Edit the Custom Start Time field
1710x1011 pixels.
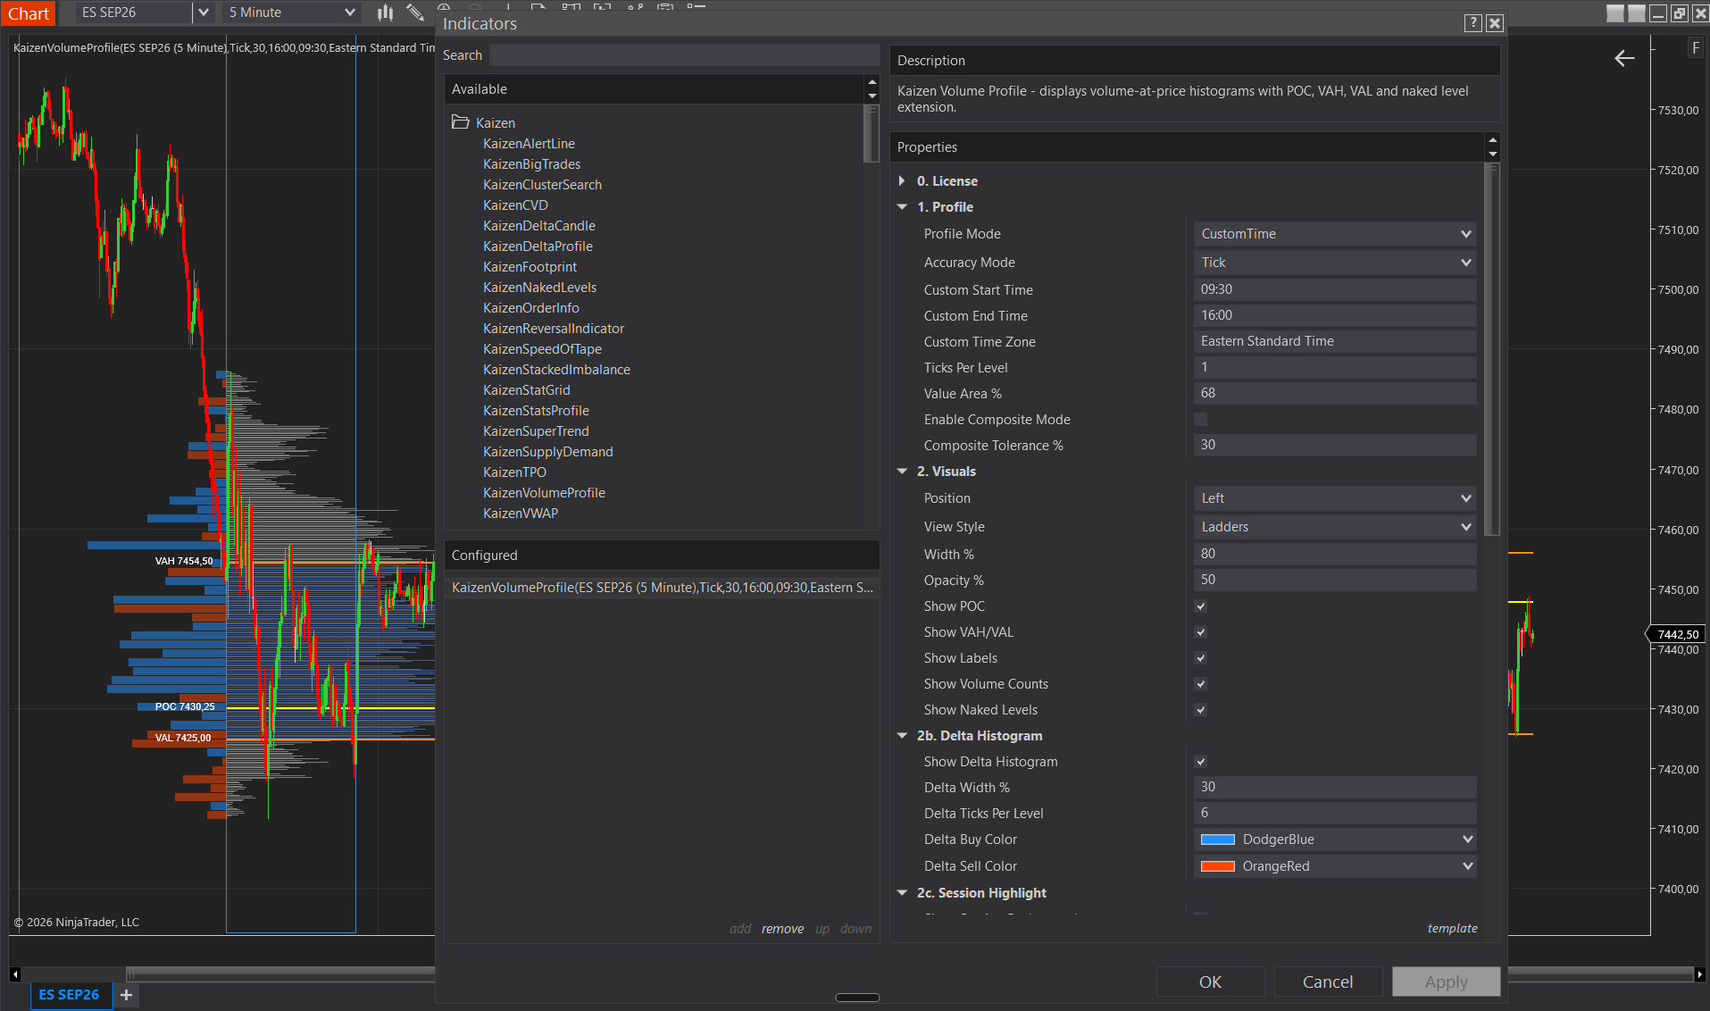coord(1335,289)
